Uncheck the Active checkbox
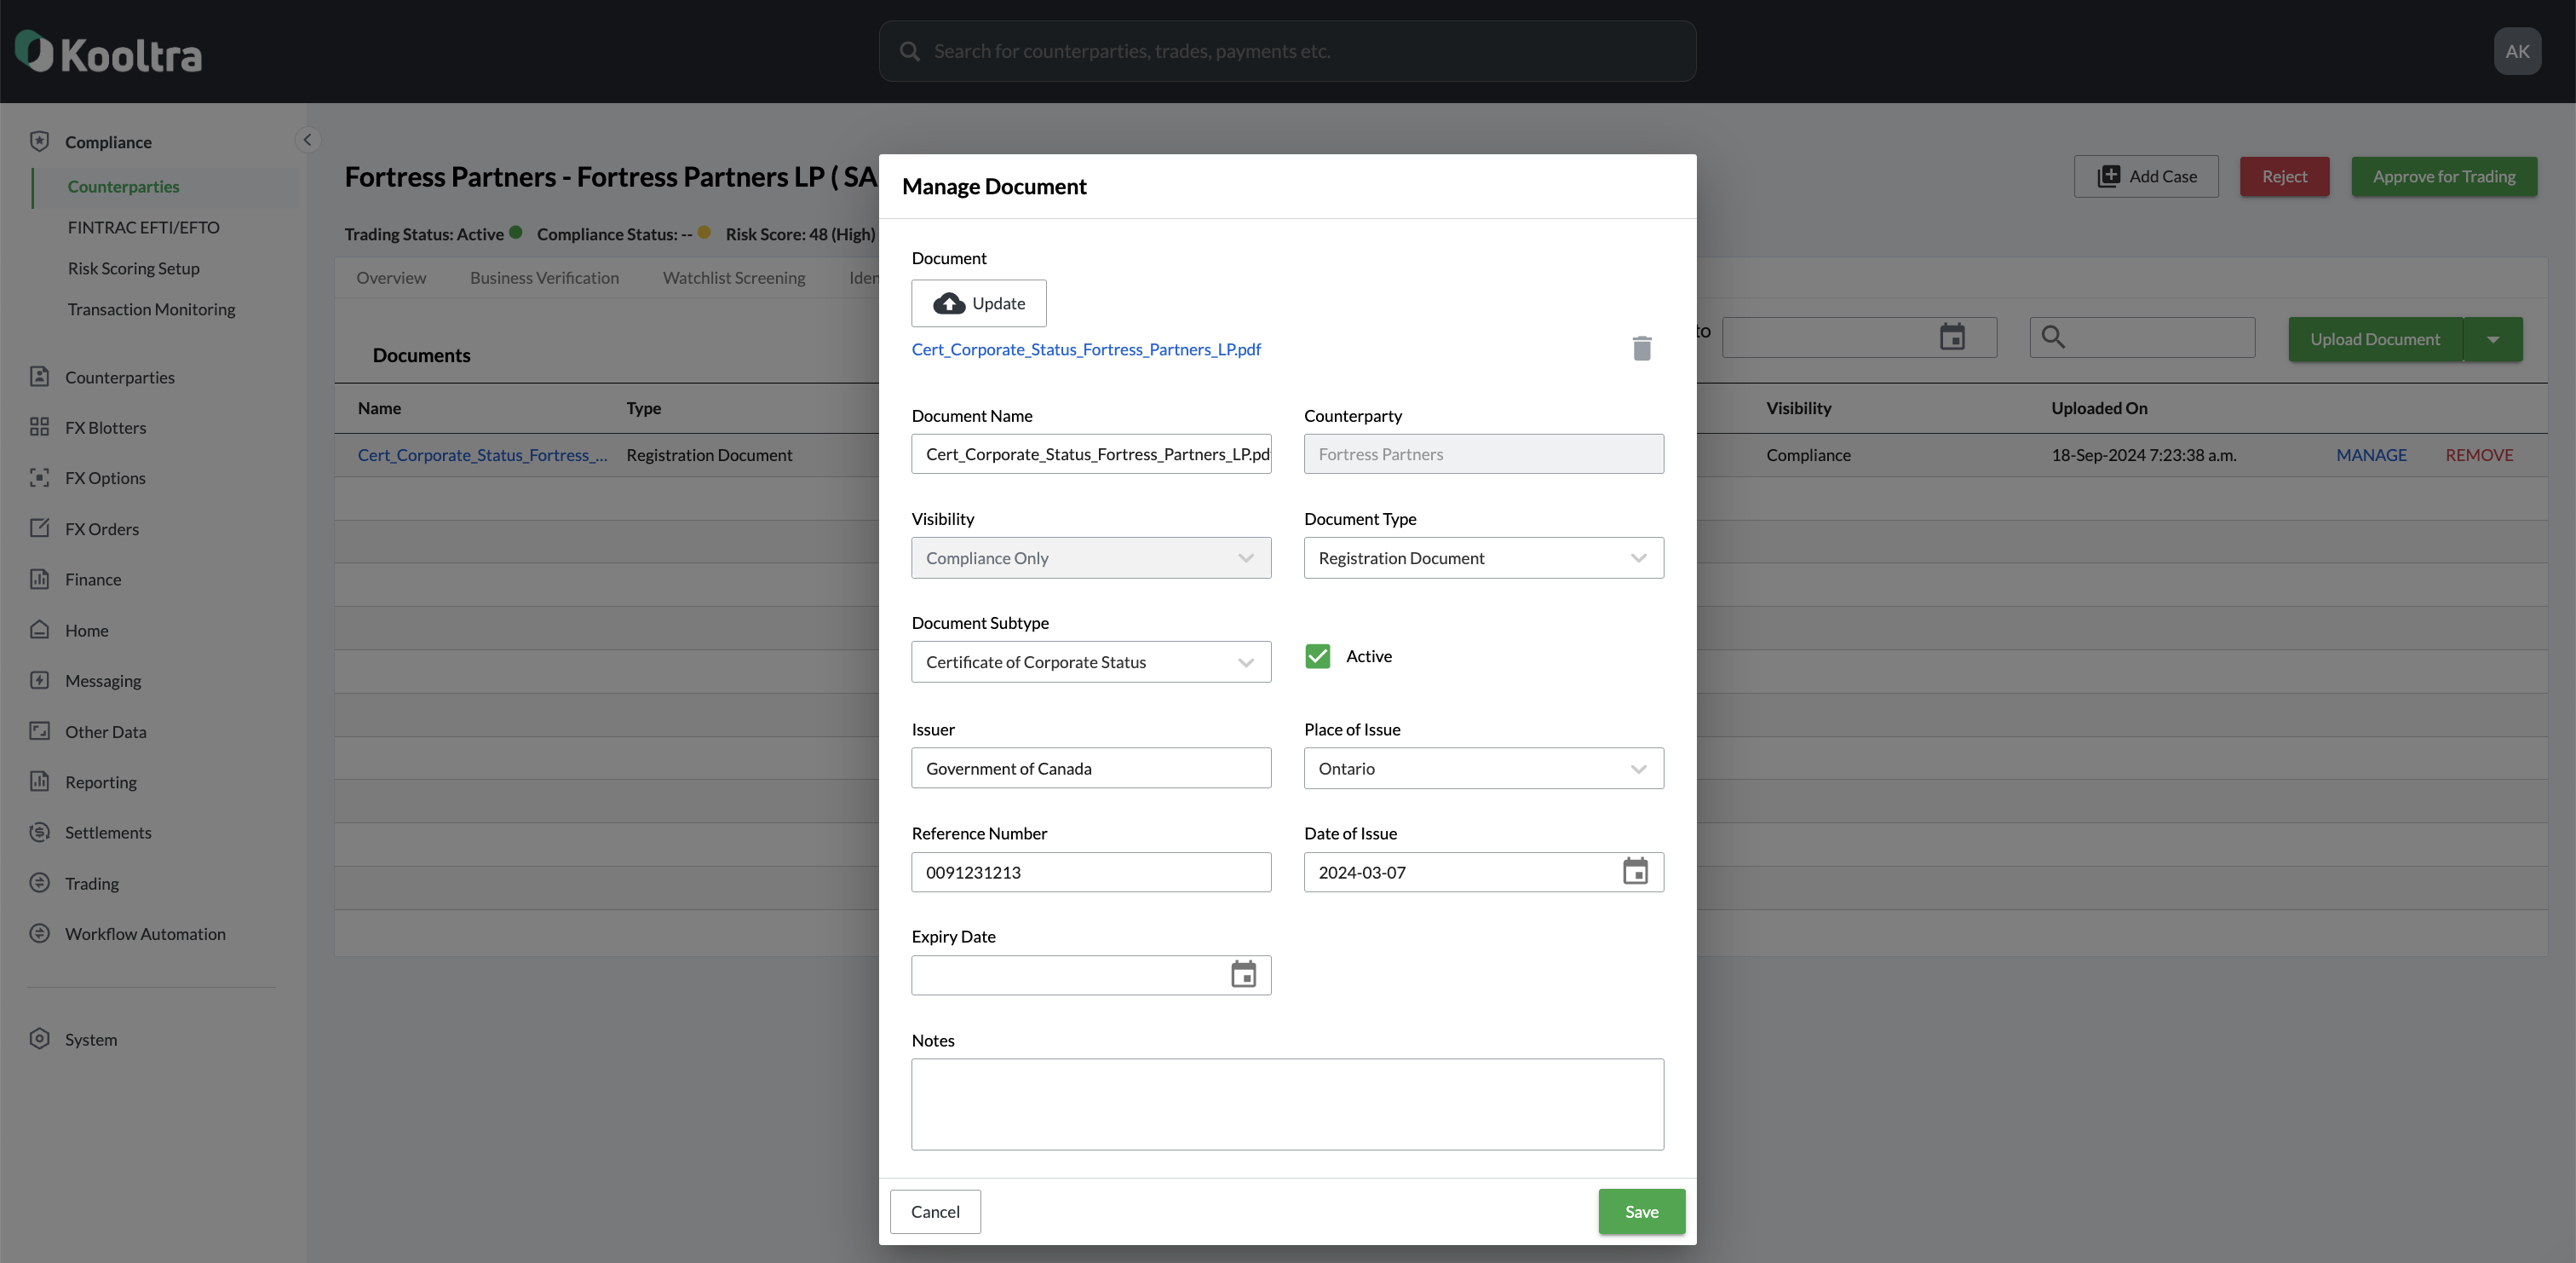Image resolution: width=2576 pixels, height=1263 pixels. click(x=1317, y=656)
